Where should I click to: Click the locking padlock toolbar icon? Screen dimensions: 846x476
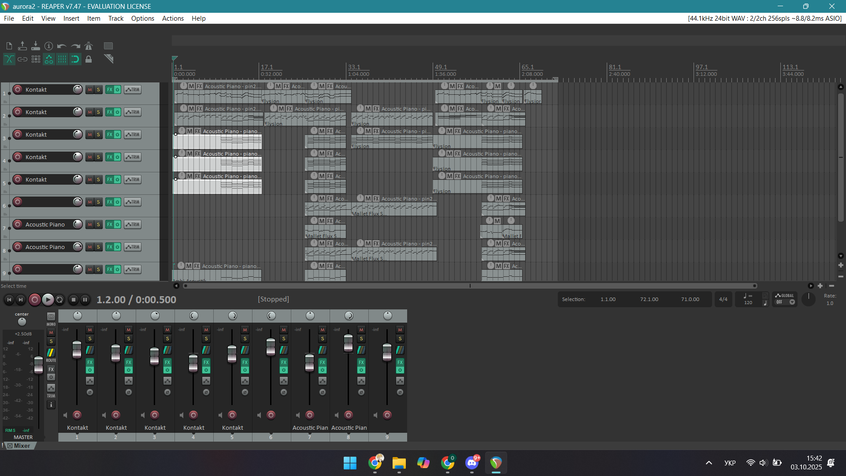click(x=89, y=59)
